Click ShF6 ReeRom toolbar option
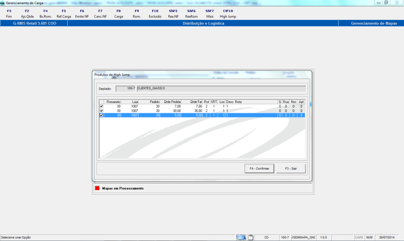This screenshot has height=241, width=404. [x=191, y=13]
